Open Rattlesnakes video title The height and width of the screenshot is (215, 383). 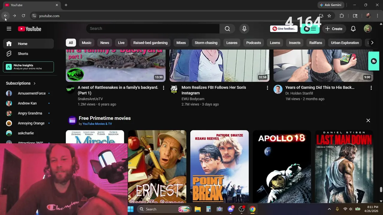pyautogui.click(x=118, y=90)
